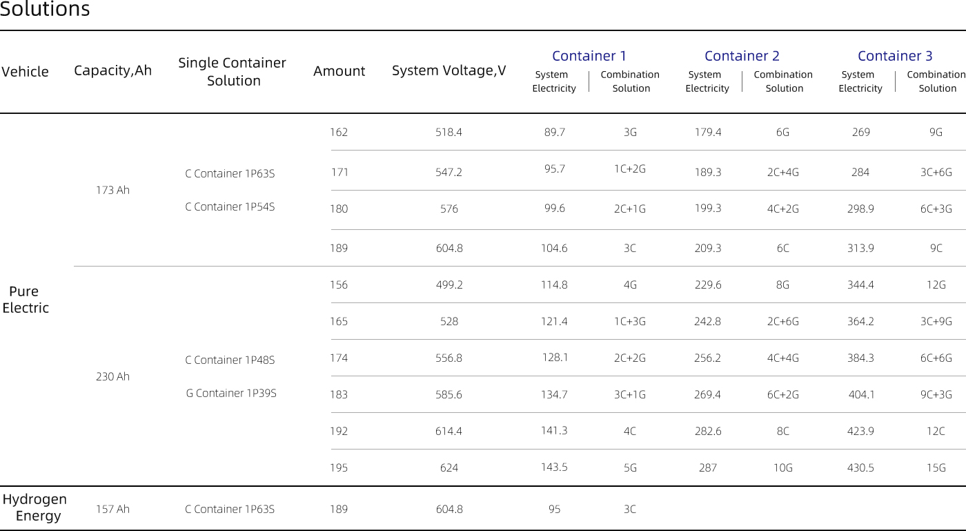Click the System Voltage,V header
966x531 pixels.
(x=448, y=70)
